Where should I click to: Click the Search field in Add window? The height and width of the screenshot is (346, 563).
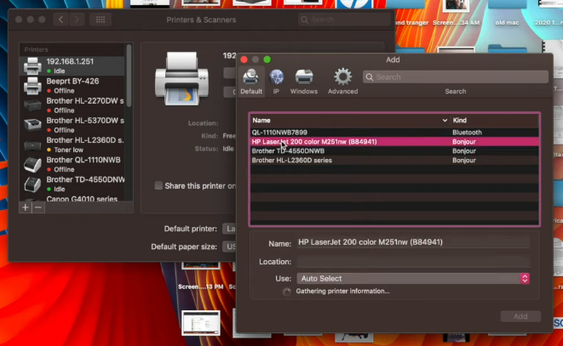click(456, 77)
